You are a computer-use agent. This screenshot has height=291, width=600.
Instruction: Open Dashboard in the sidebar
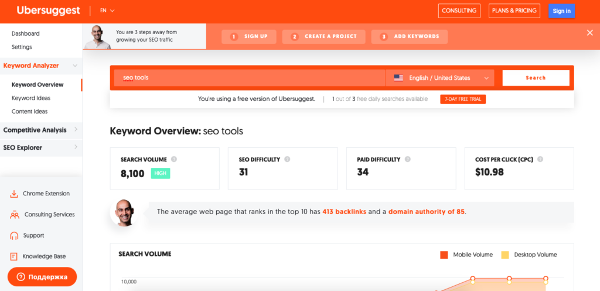click(x=26, y=33)
